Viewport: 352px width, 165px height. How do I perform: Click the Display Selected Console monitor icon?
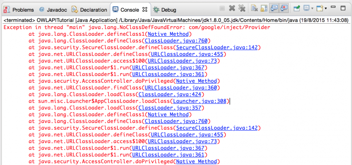pyautogui.click(x=307, y=9)
